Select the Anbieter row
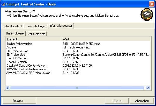The height and width of the screenshot is (106, 156). [x=78, y=47]
